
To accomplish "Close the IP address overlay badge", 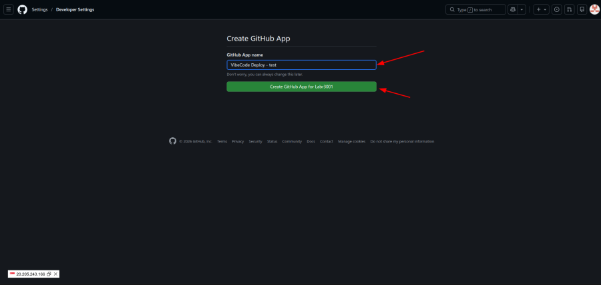I will click(55, 274).
